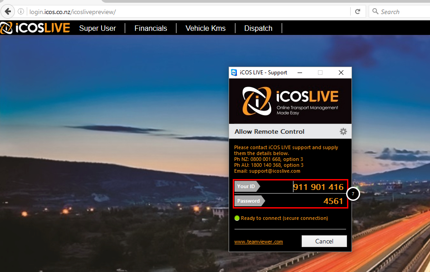Viewport: 430px width, 272px height.
Task: Click the browser back arrow button
Action: coord(8,11)
